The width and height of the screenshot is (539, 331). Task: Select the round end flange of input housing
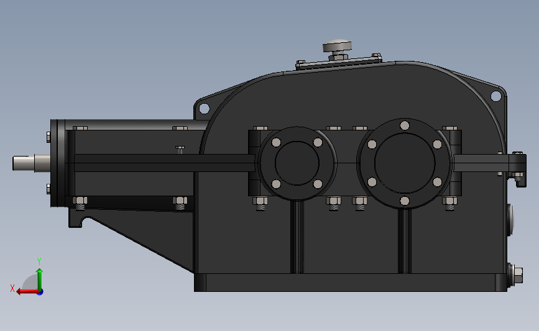point(58,163)
